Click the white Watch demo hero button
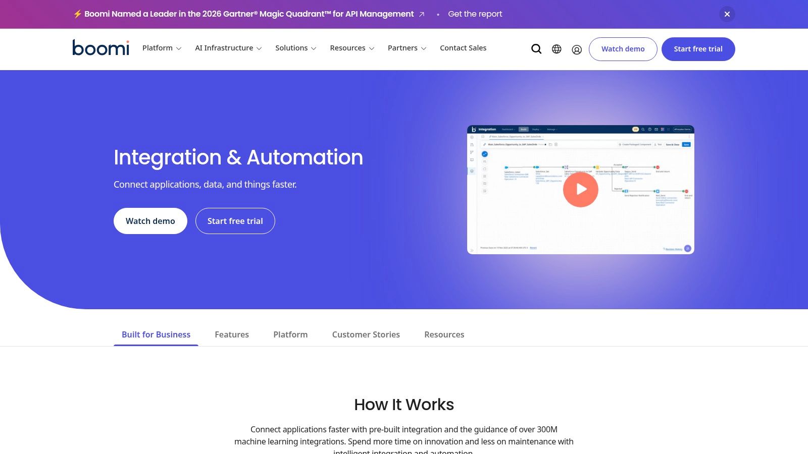 point(150,221)
